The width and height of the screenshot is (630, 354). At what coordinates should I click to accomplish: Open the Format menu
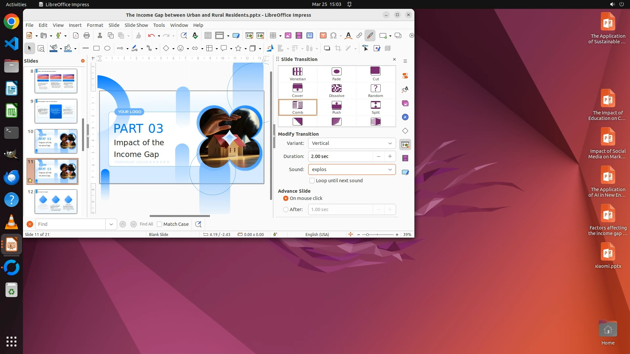pos(95,25)
